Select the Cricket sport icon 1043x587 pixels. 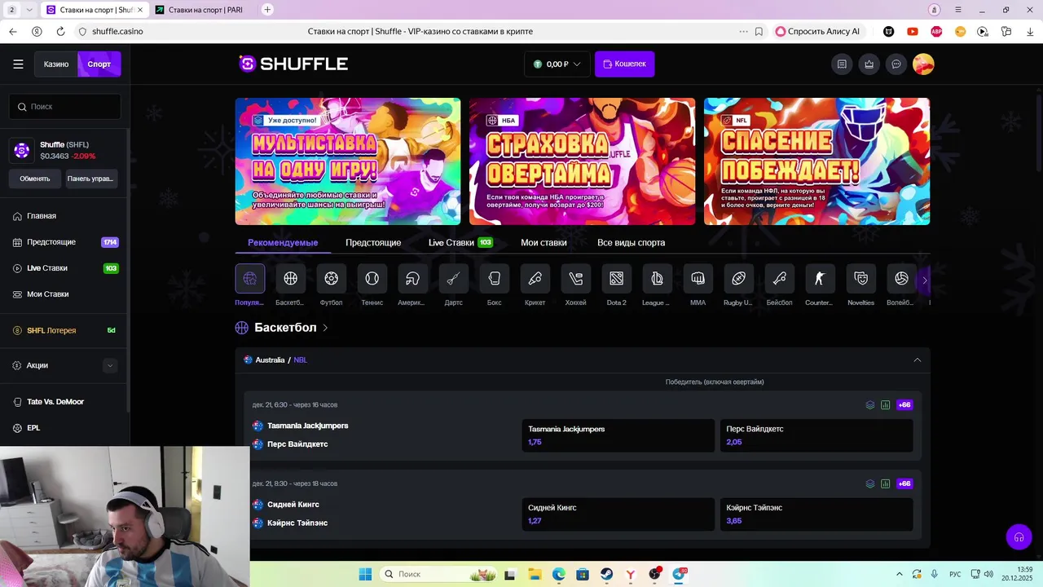pyautogui.click(x=535, y=279)
